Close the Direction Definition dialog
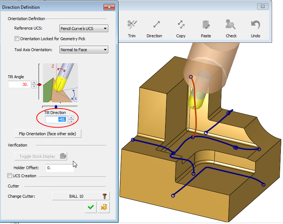283x224 pixels. coord(109,7)
